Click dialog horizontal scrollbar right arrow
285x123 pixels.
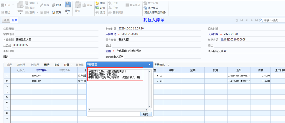(146, 110)
